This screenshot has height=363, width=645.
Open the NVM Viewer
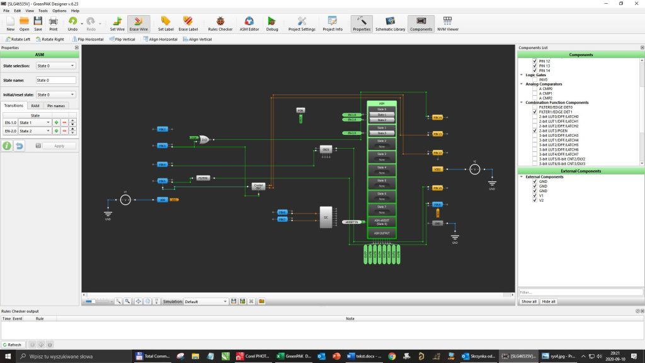coord(448,23)
